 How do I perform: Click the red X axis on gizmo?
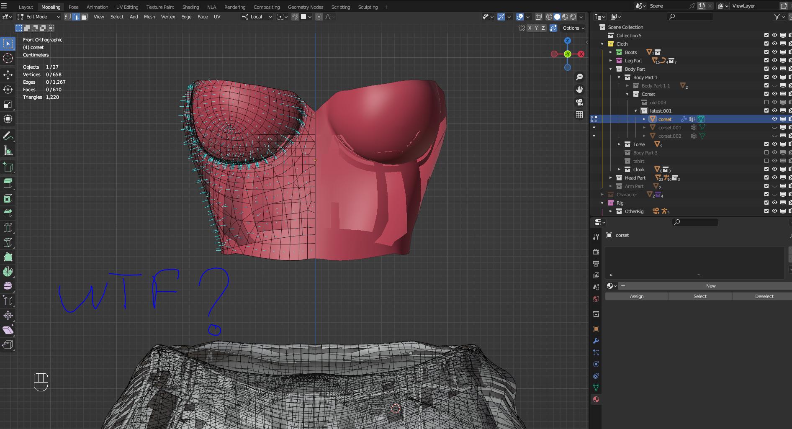581,54
